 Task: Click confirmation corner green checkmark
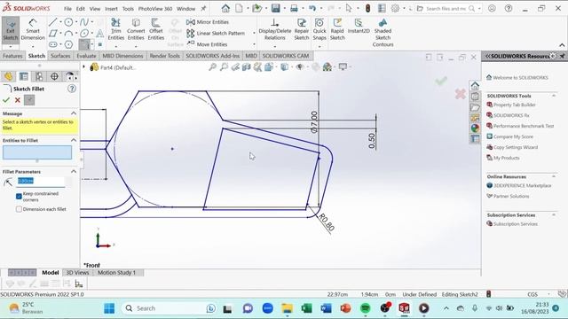point(441,81)
